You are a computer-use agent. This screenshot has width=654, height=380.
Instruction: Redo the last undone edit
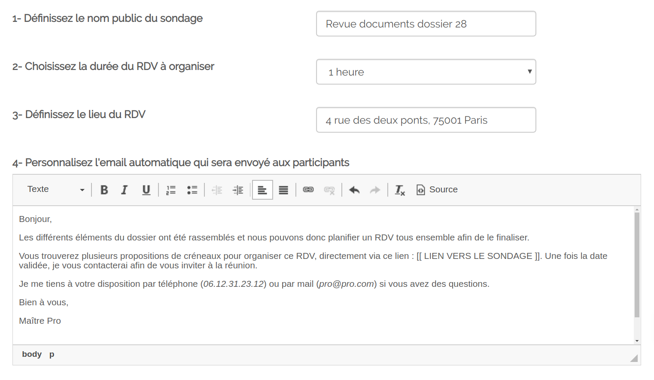(x=375, y=190)
